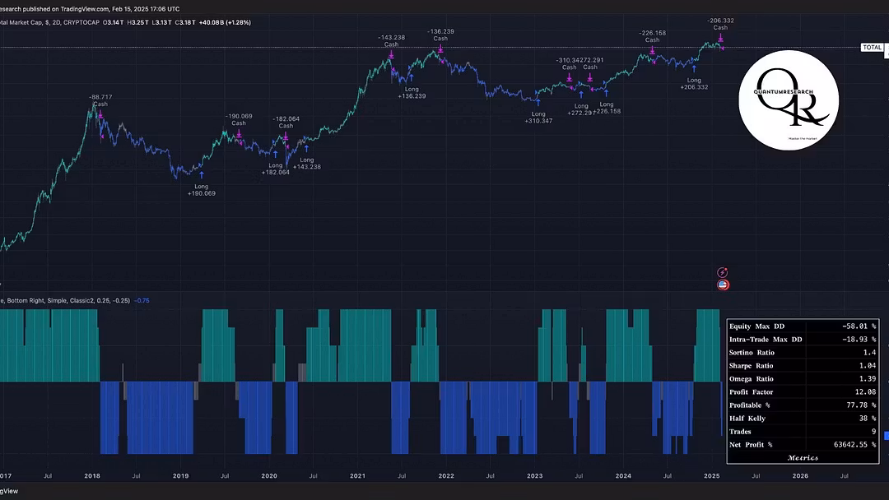Click the TOTAL price label tag
Image resolution: width=889 pixels, height=500 pixels.
point(872,48)
